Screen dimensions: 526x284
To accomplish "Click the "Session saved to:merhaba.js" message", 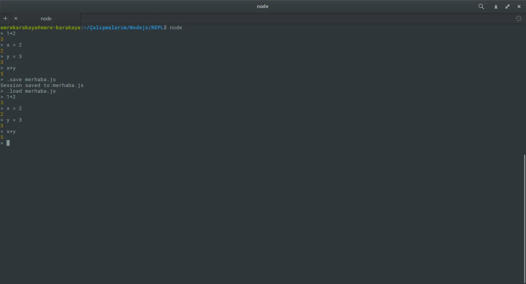I will tap(42, 85).
